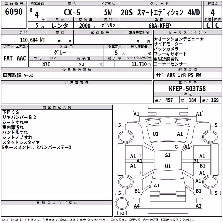Select sales point ★オークションデビュー★
Screen dimensions: 223x223
[x=179, y=39]
